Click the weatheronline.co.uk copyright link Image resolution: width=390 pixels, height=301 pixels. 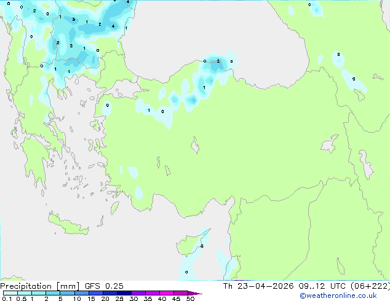pyautogui.click(x=338, y=295)
